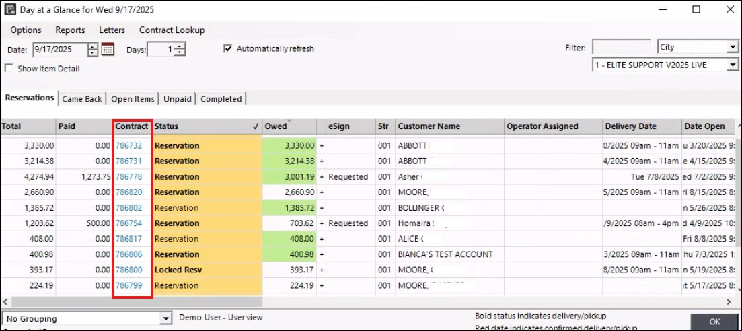Viewport: 742px width, 331px height.
Task: Click the Filter text input field
Action: pos(611,47)
